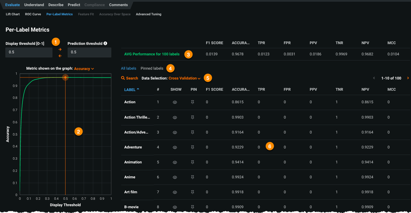Go to next page of labels
The width and height of the screenshot is (411, 213).
(408, 78)
